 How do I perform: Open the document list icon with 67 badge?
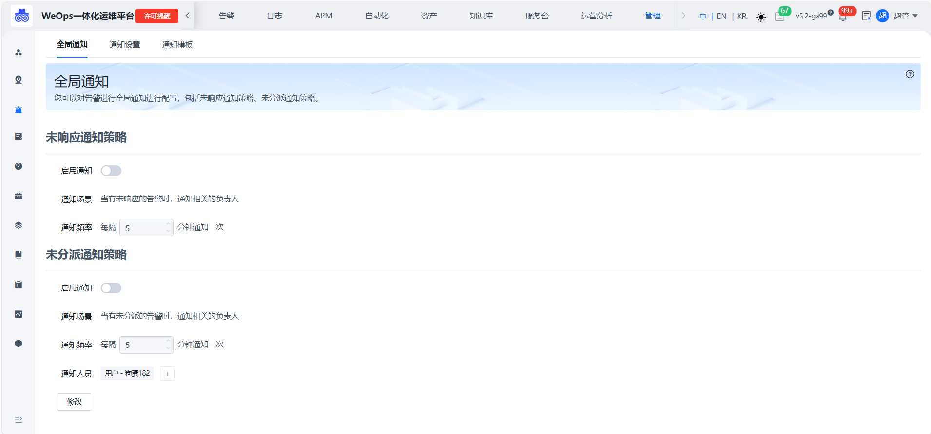click(x=779, y=17)
